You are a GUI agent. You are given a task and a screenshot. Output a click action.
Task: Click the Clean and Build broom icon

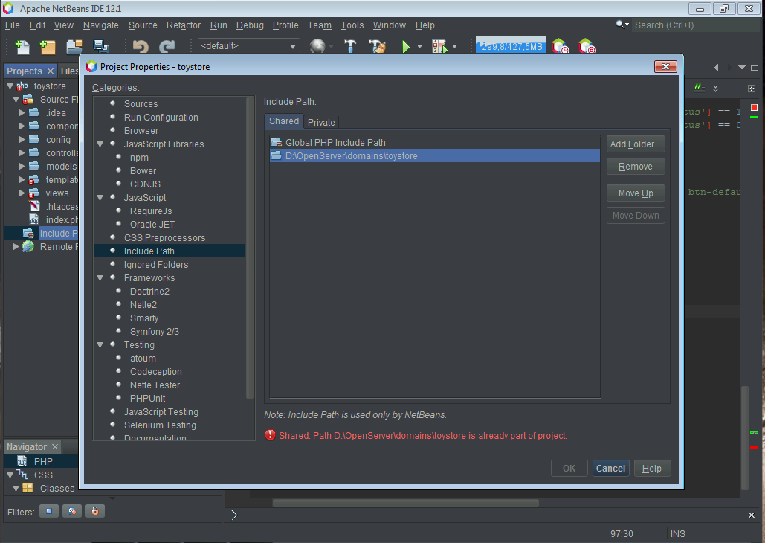pyautogui.click(x=377, y=46)
